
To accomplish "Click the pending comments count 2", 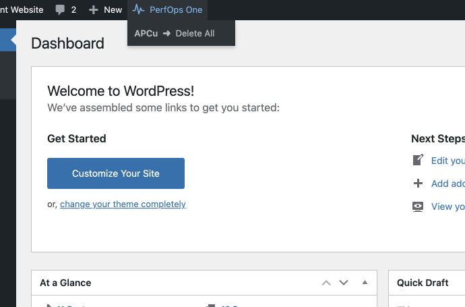I will (73, 10).
